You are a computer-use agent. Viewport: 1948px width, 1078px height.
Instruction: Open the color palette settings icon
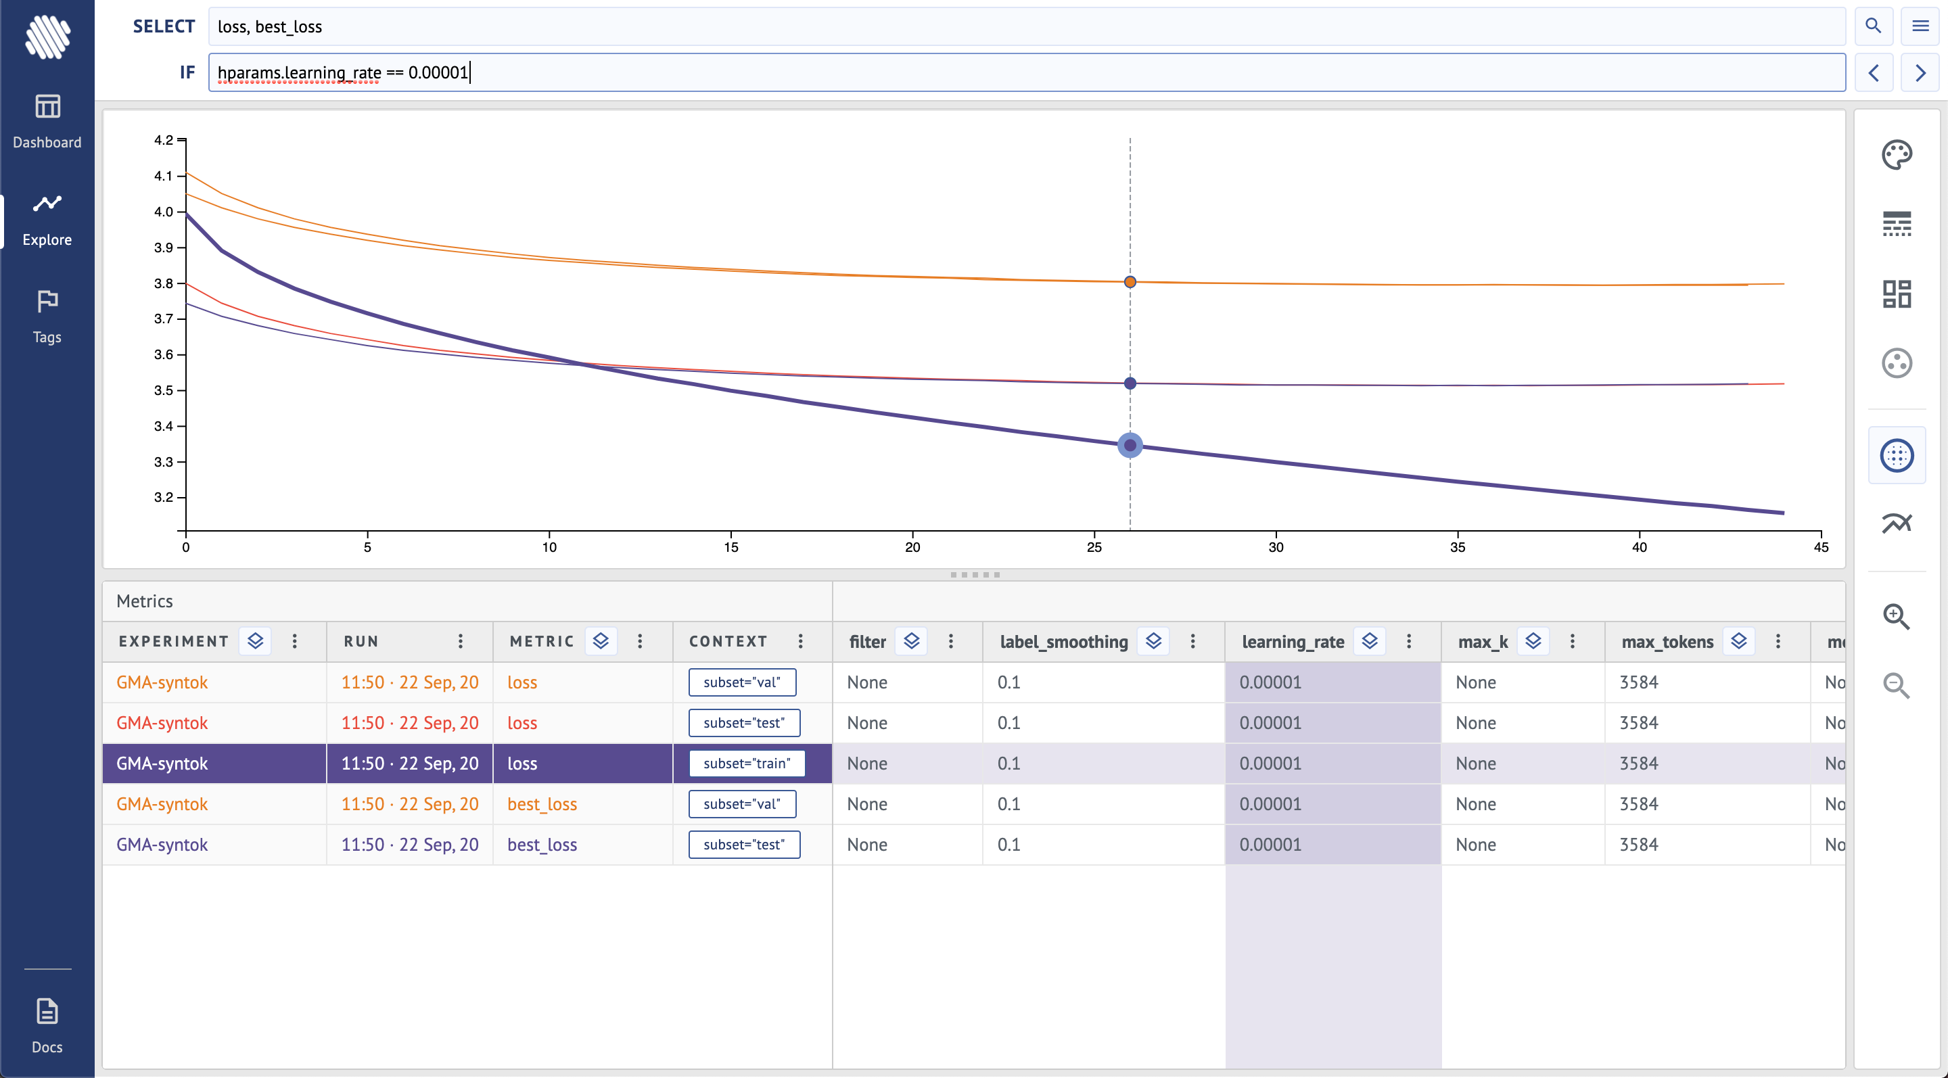pyautogui.click(x=1896, y=155)
